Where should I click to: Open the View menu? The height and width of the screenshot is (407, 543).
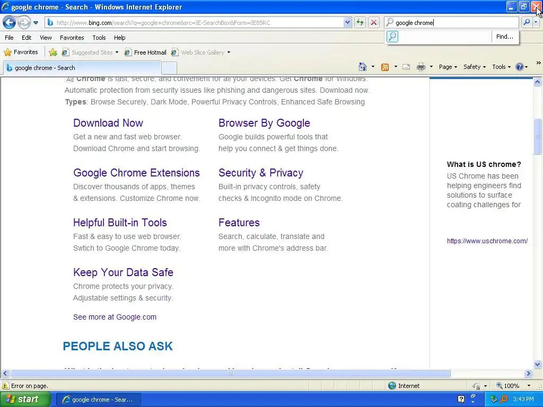pyautogui.click(x=46, y=38)
